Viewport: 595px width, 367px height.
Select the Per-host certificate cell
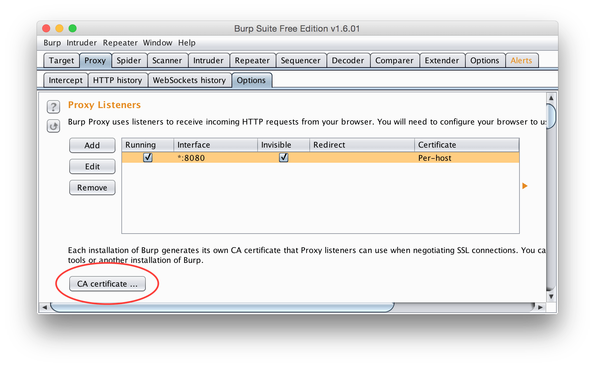coord(467,158)
